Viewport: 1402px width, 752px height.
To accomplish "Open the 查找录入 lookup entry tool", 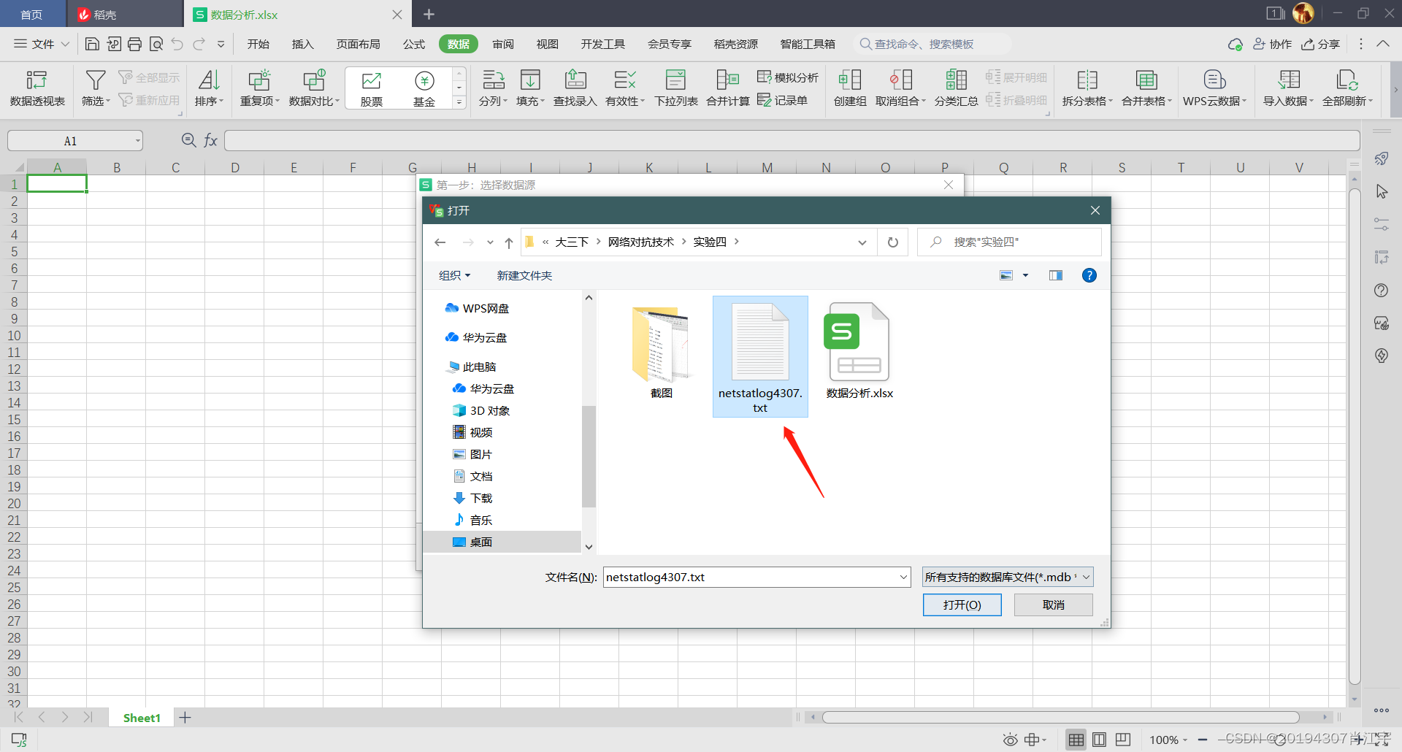I will [575, 88].
